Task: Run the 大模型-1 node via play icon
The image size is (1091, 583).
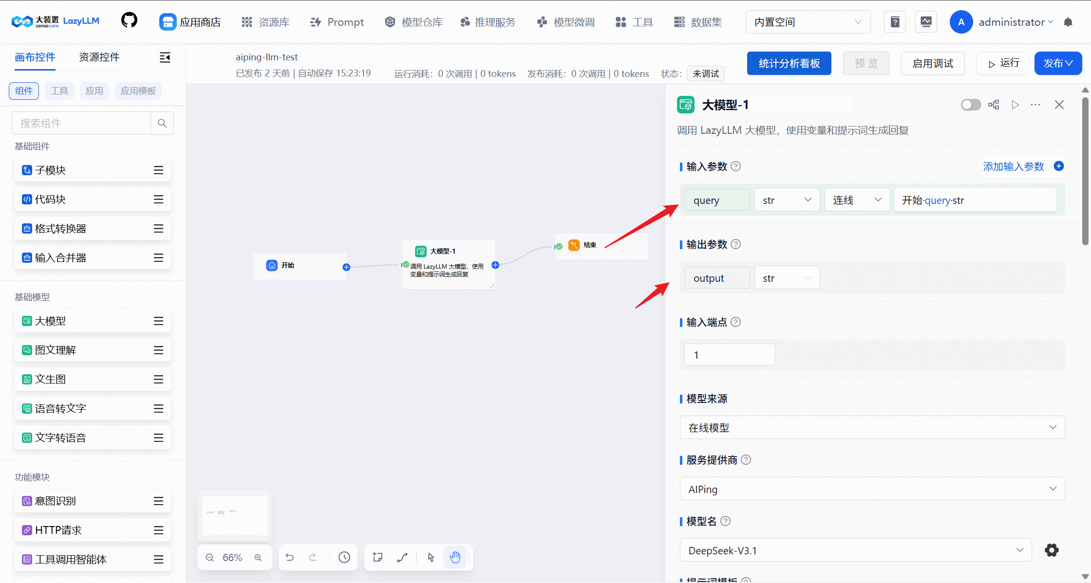Action: [x=1015, y=104]
